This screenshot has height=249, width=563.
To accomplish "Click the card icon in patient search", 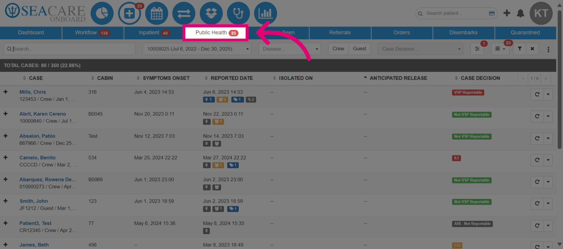I will click(x=492, y=13).
